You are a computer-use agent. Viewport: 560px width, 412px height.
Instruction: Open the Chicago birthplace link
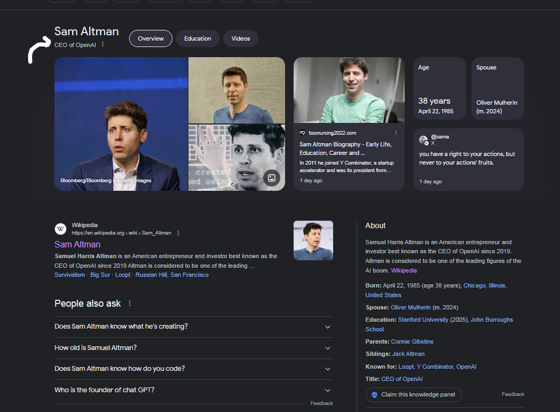click(x=474, y=285)
